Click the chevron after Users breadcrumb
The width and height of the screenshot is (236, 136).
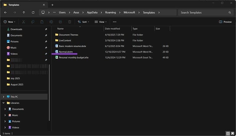point(69,13)
